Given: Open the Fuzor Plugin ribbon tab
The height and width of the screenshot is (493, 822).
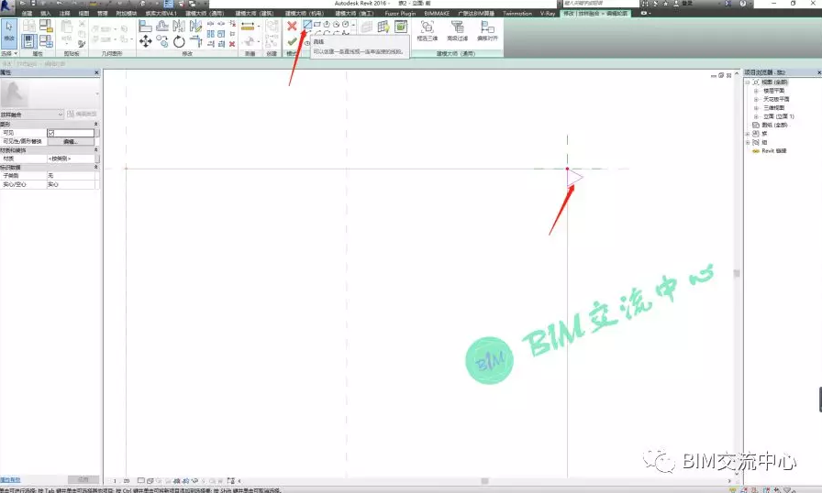Looking at the screenshot, I should point(400,14).
